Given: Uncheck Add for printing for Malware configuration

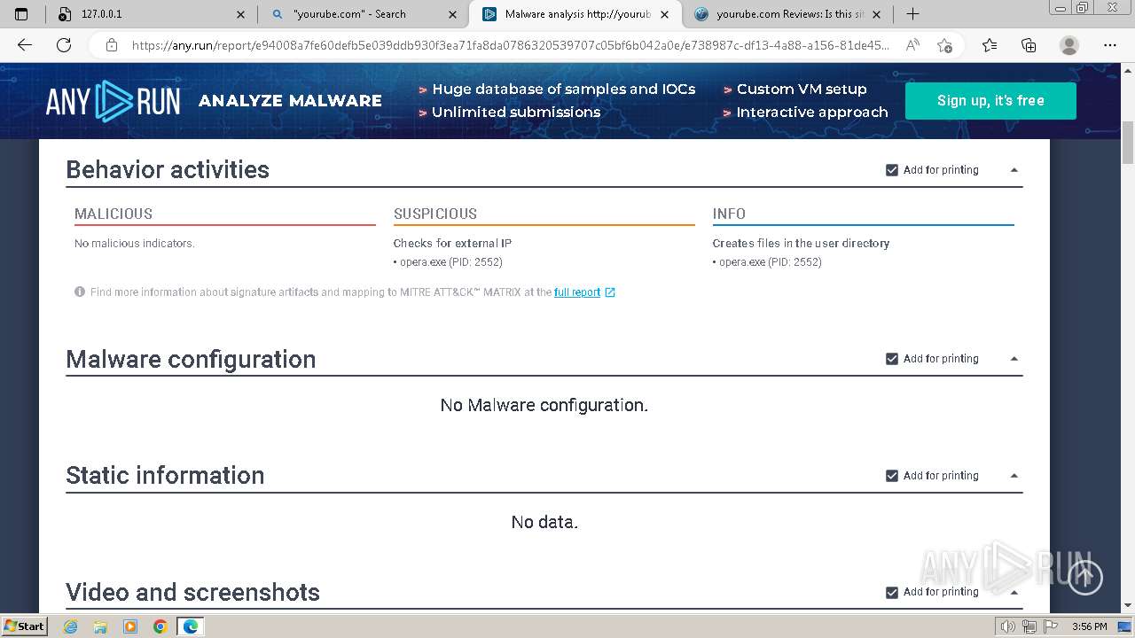Looking at the screenshot, I should tap(892, 359).
